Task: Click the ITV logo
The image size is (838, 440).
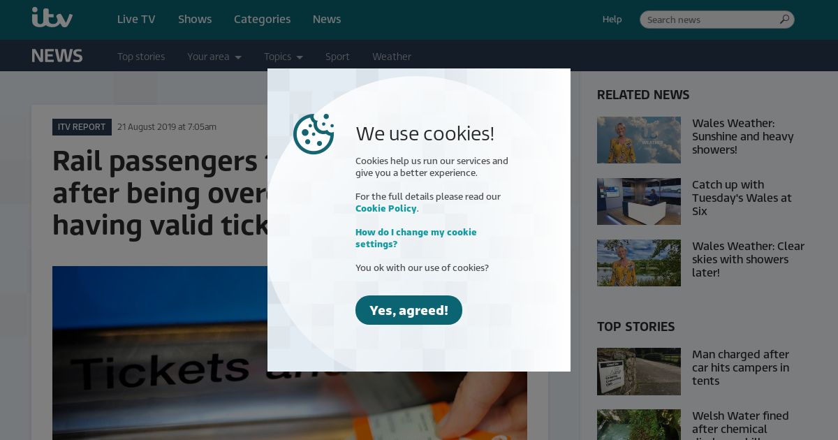Action: tap(52, 17)
